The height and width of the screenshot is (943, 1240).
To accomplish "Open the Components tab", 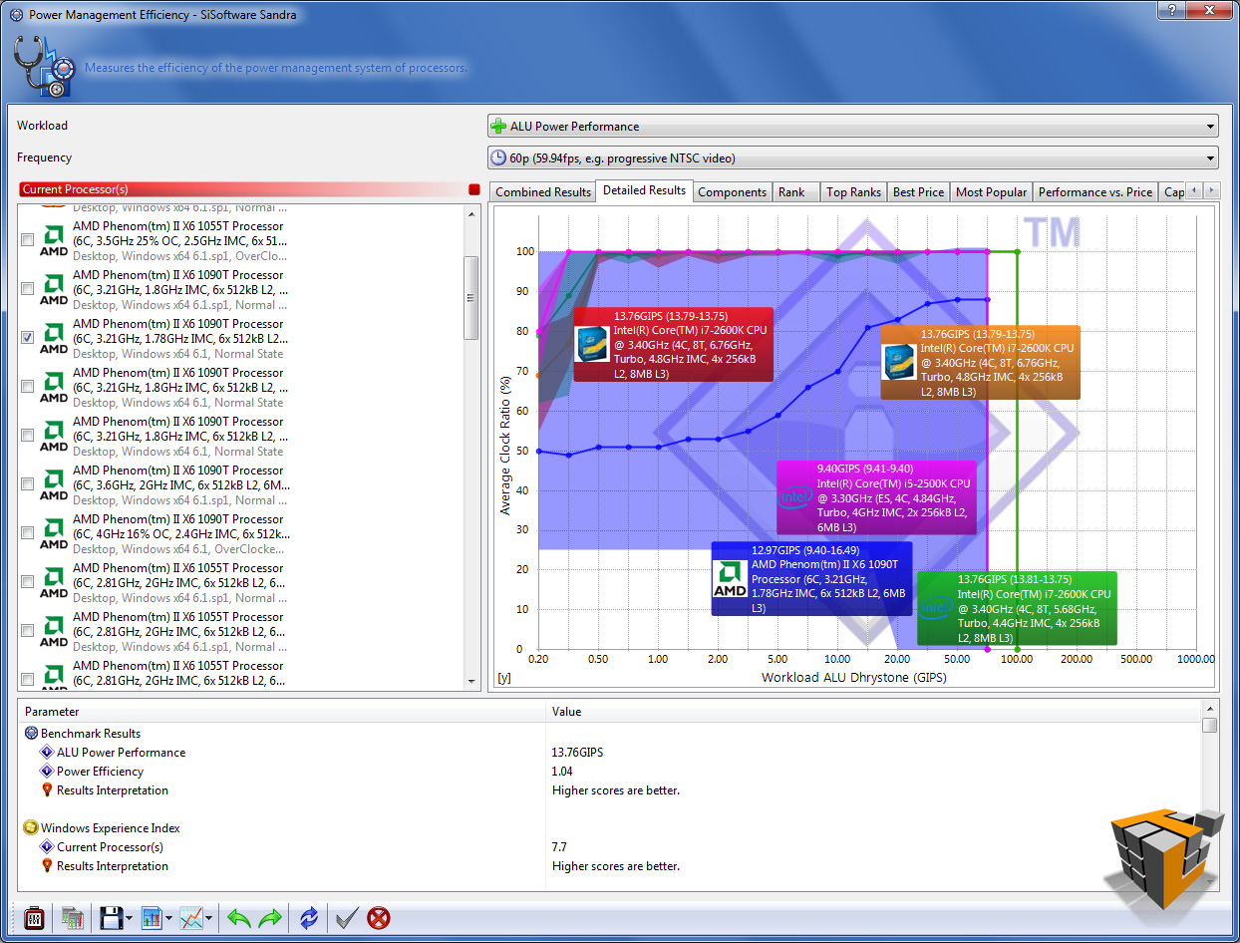I will click(x=733, y=192).
